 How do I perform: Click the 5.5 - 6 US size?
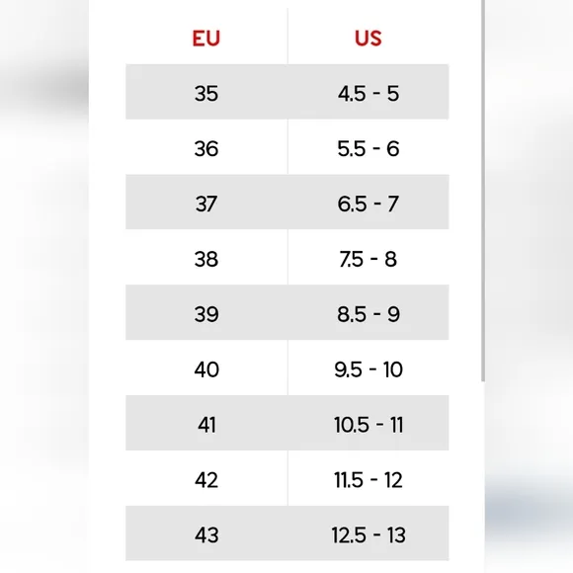[368, 149]
